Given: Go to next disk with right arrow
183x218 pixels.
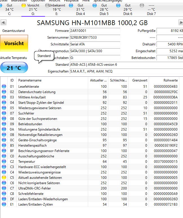Looking at the screenshot, I should click(181, 22).
